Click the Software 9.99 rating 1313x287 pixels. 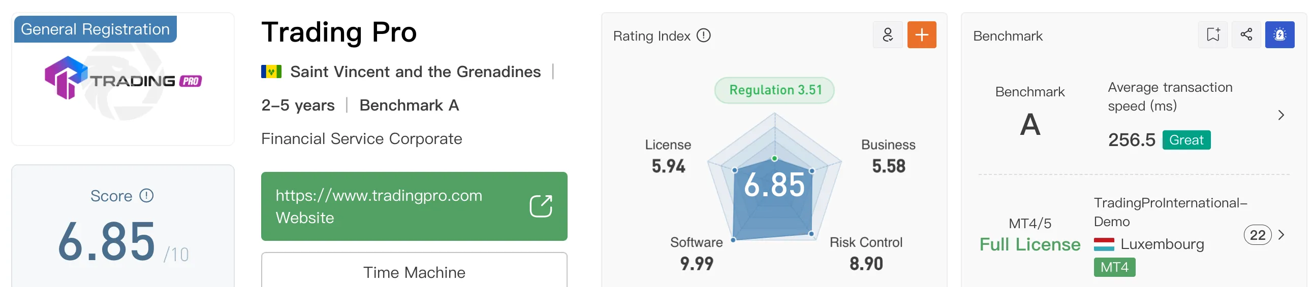(696, 254)
